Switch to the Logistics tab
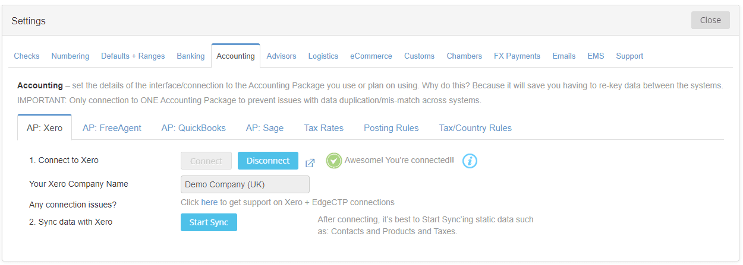Image resolution: width=743 pixels, height=265 pixels. point(323,56)
